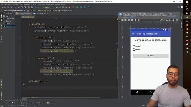Viewport: 191px width, 107px height.
Task: Switch to activity_main.xml editor tab
Action: point(24,14)
